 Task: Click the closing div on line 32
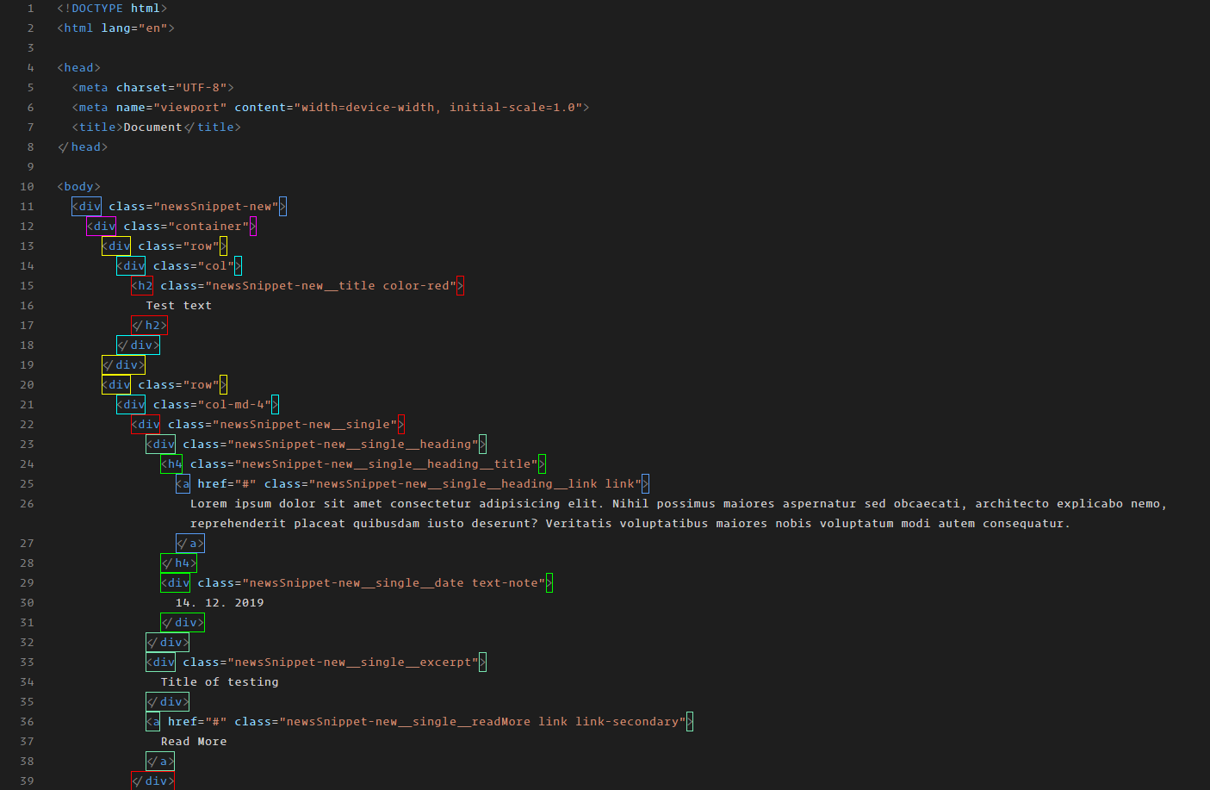point(168,643)
